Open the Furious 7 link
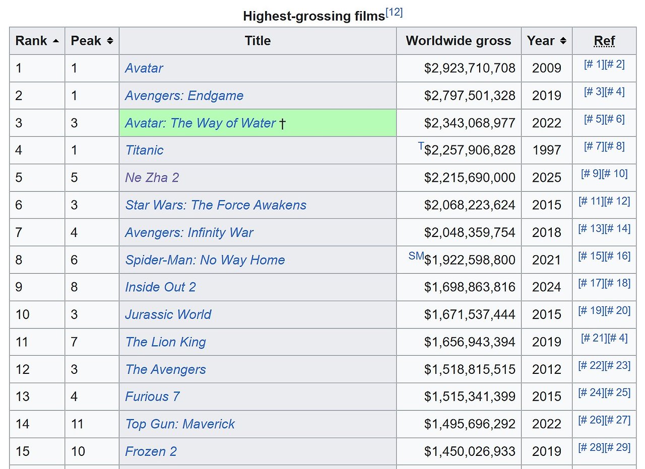The image size is (645, 469). (x=153, y=397)
